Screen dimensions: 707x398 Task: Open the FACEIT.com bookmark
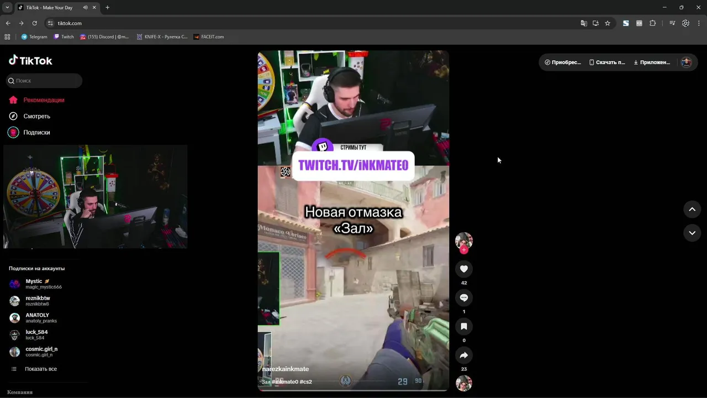209,37
